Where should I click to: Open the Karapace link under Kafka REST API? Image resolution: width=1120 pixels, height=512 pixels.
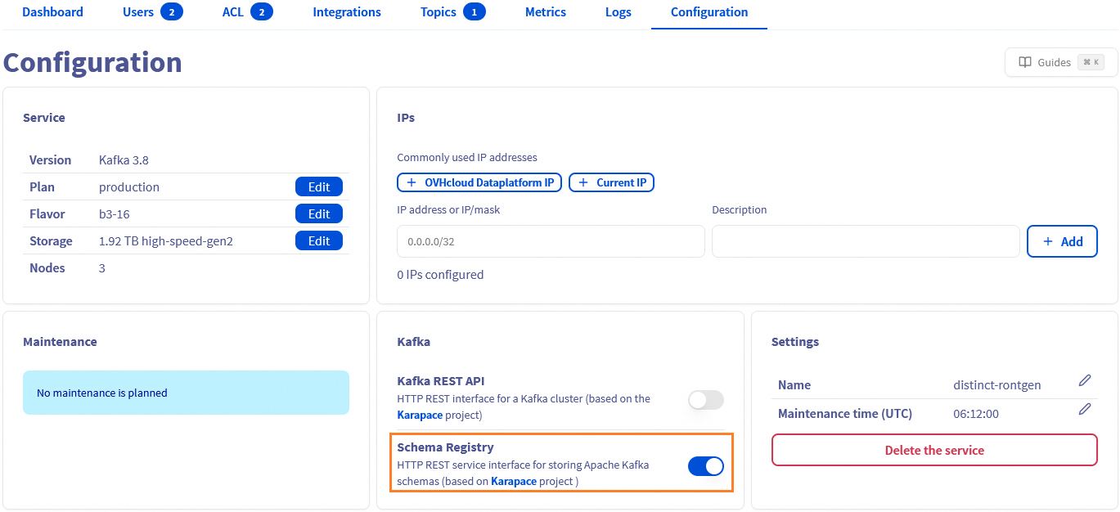coord(419,415)
